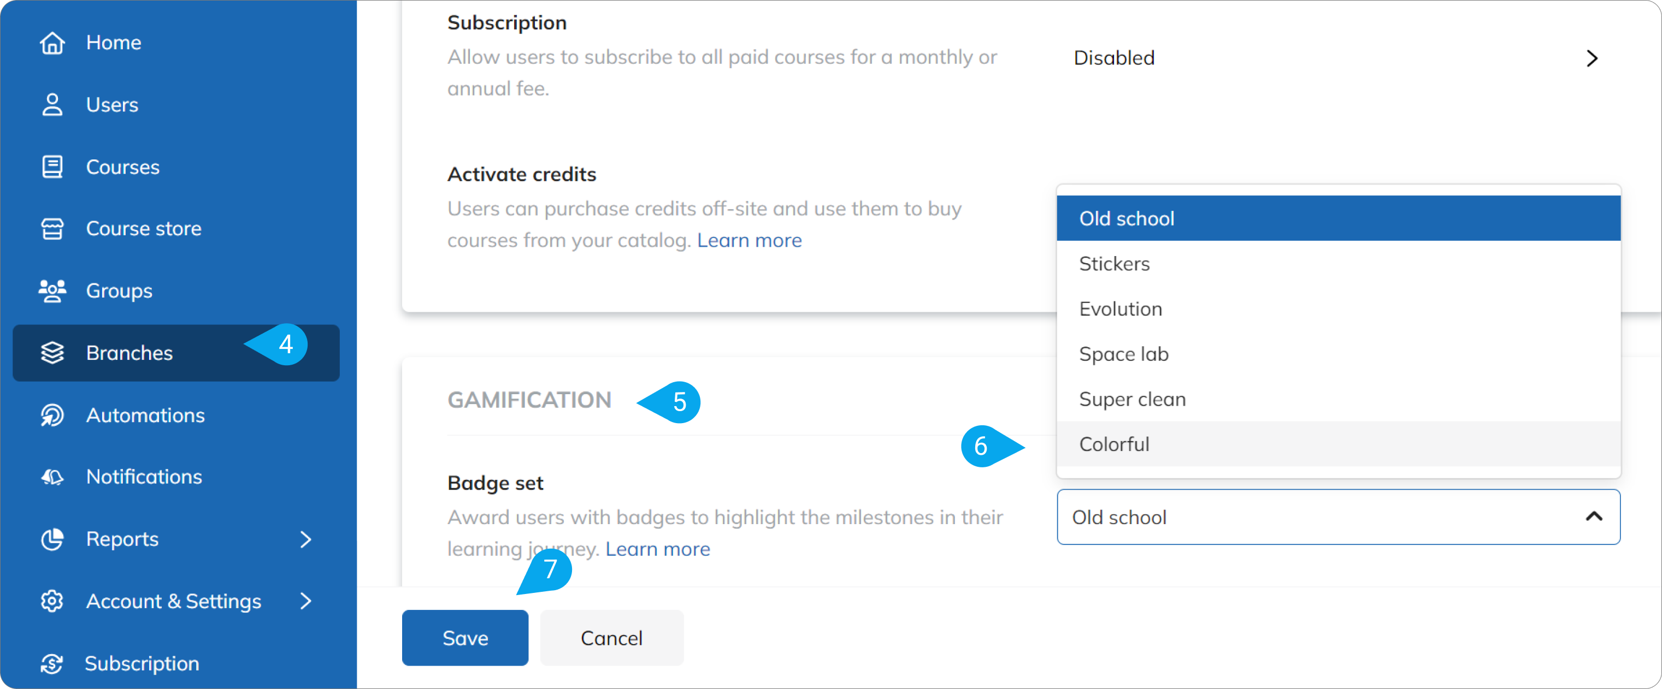Click the Branches layers icon

tap(52, 353)
